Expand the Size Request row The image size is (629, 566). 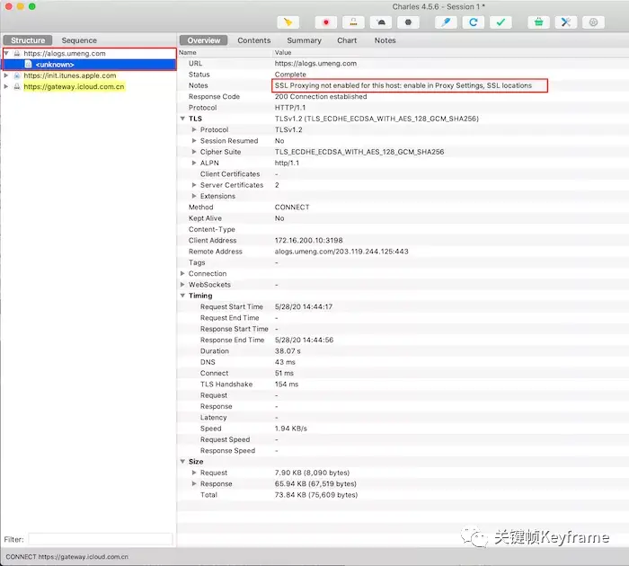pyautogui.click(x=194, y=473)
